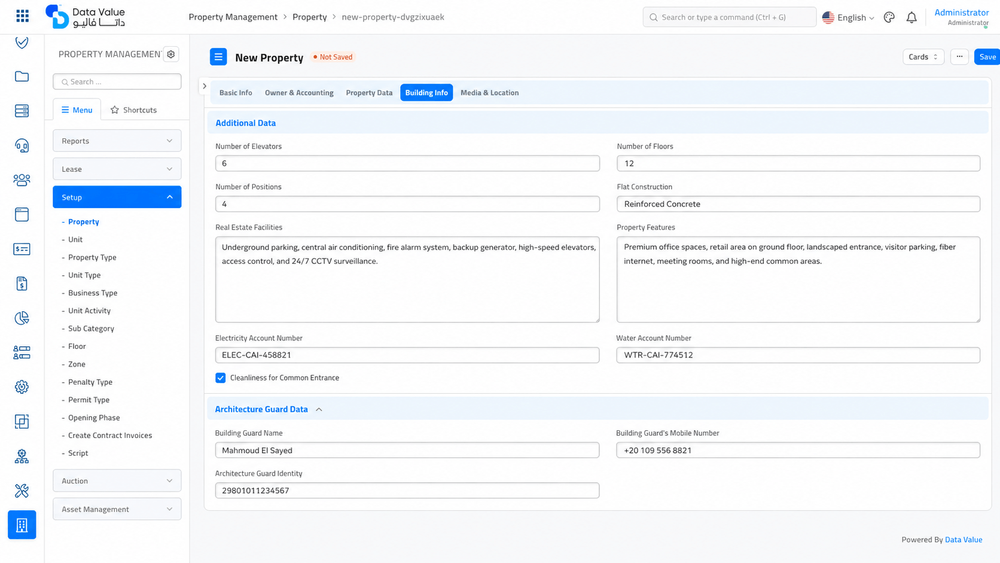Click the global command search box
The image size is (1000, 563).
point(730,17)
